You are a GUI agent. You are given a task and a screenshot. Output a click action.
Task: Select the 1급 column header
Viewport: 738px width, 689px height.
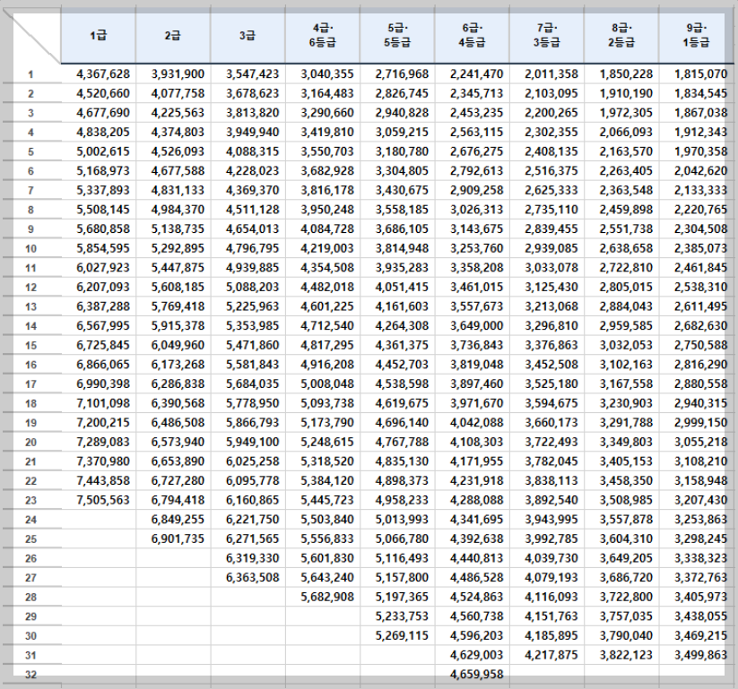[99, 36]
